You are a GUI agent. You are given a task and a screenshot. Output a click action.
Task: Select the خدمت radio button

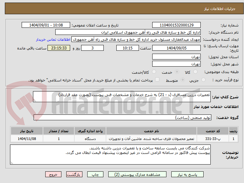(177, 72)
